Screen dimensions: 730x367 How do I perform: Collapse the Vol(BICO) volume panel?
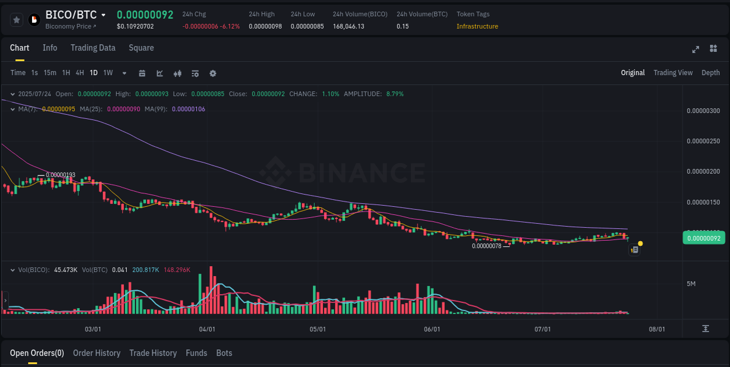[13, 270]
